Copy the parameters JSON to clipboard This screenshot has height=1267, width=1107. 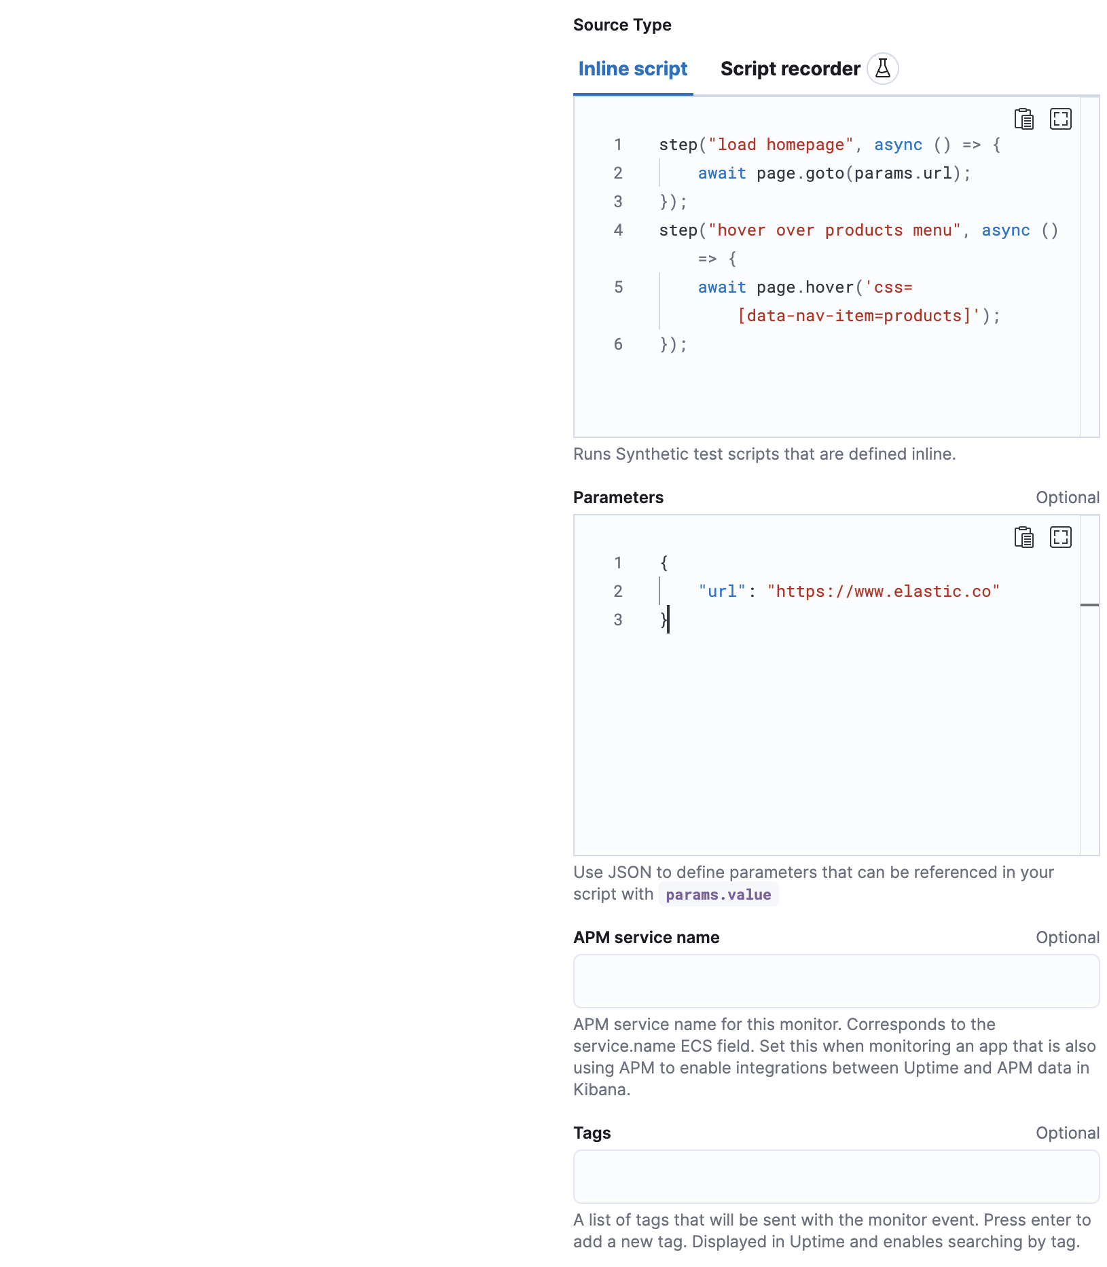(1023, 537)
